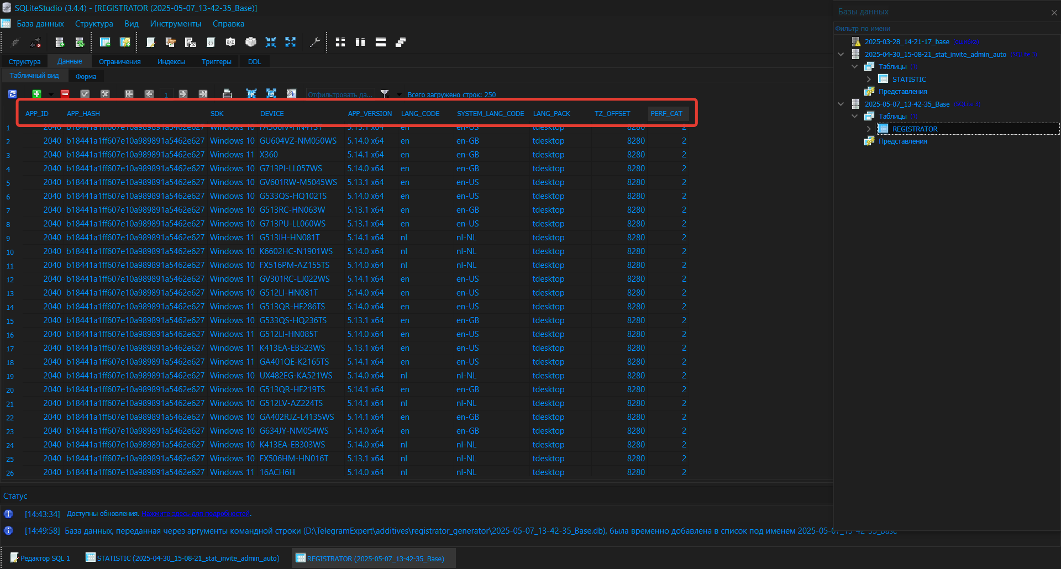The image size is (1061, 569).
Task: Open the dropdown arrow beside Insert row button
Action: coord(51,94)
